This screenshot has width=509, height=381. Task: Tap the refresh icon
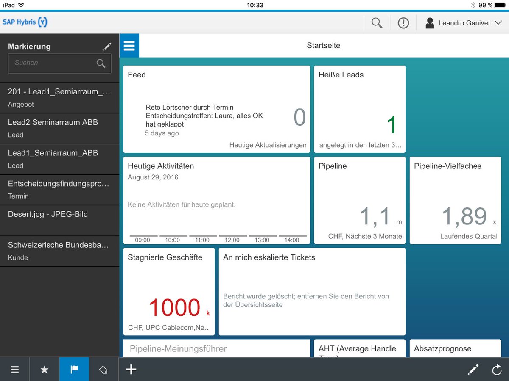(497, 370)
